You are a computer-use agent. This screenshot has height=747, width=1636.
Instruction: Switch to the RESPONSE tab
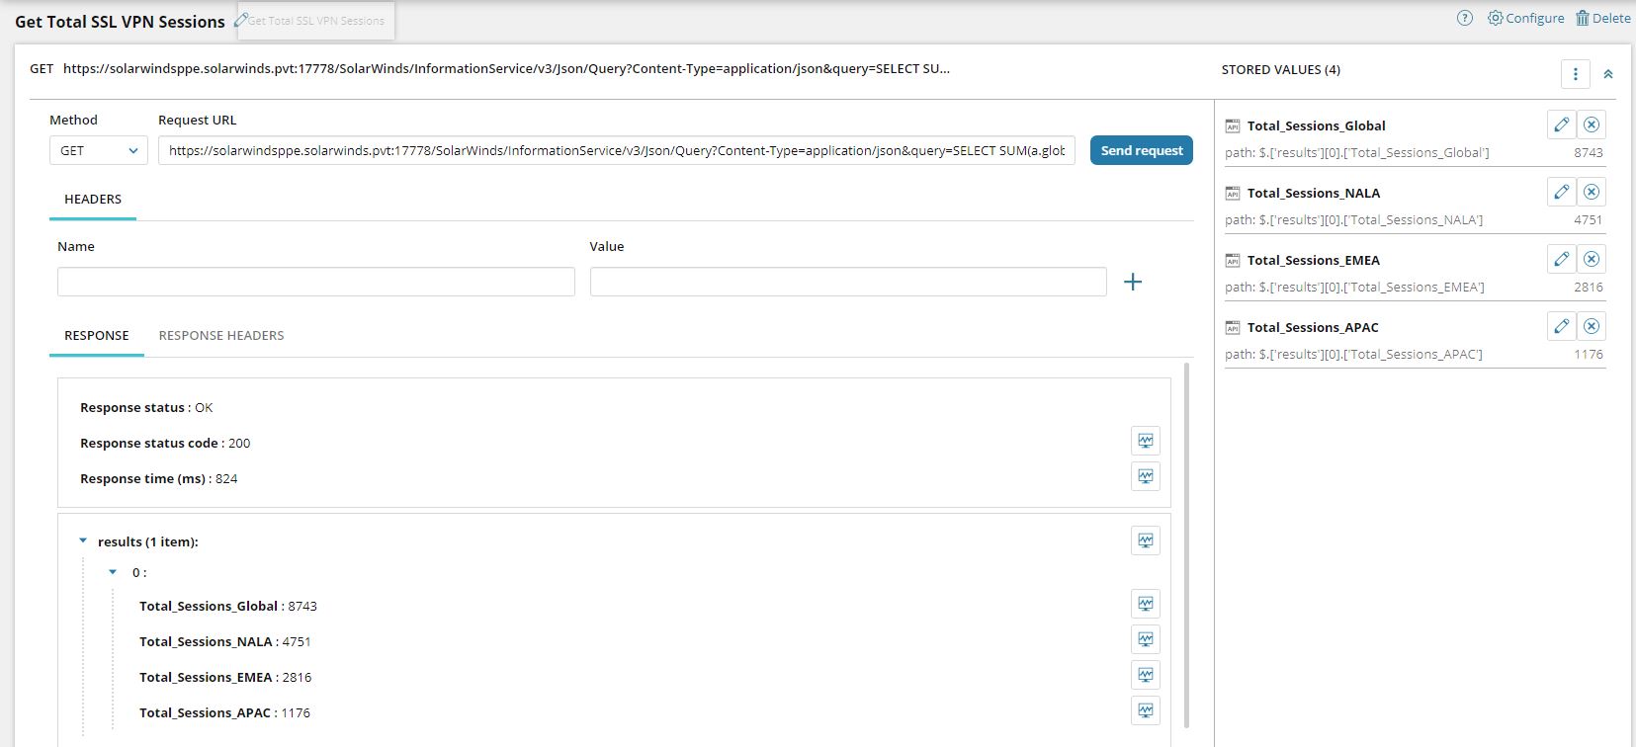[97, 336]
